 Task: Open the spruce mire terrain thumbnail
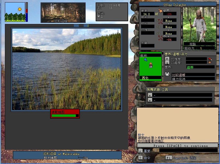(63, 13)
